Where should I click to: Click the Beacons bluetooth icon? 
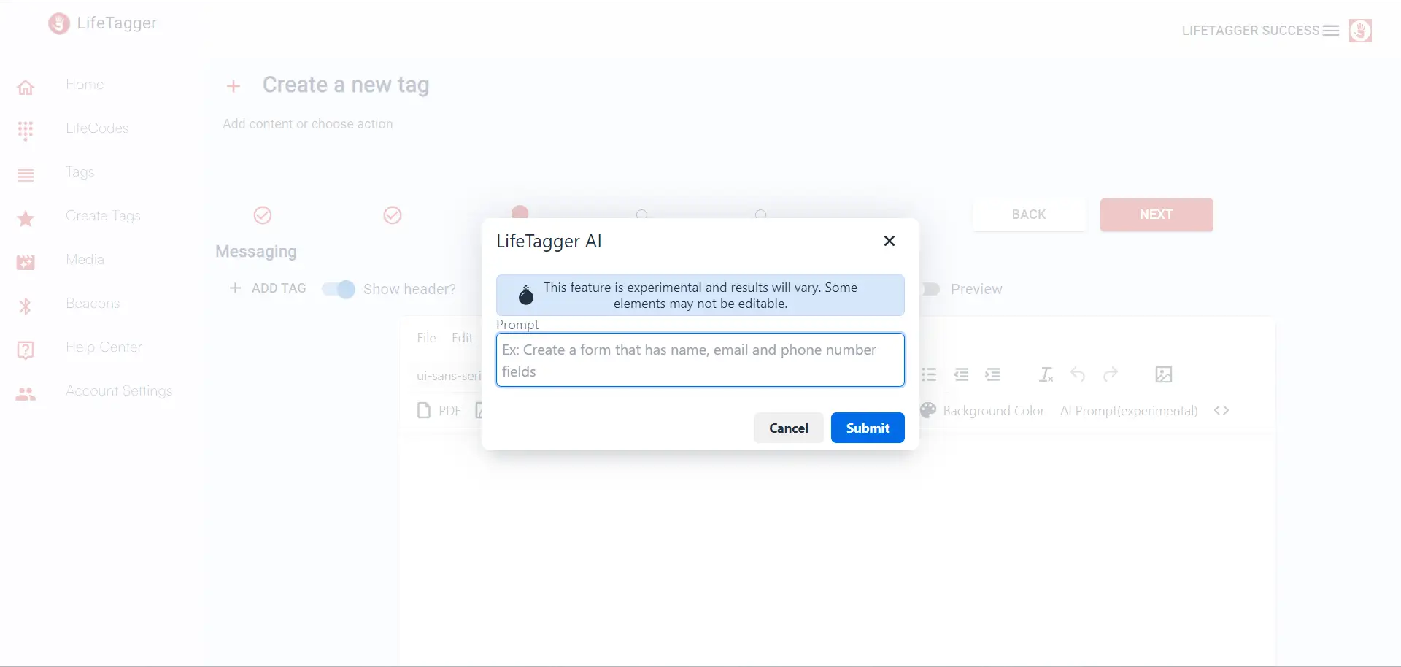(26, 306)
